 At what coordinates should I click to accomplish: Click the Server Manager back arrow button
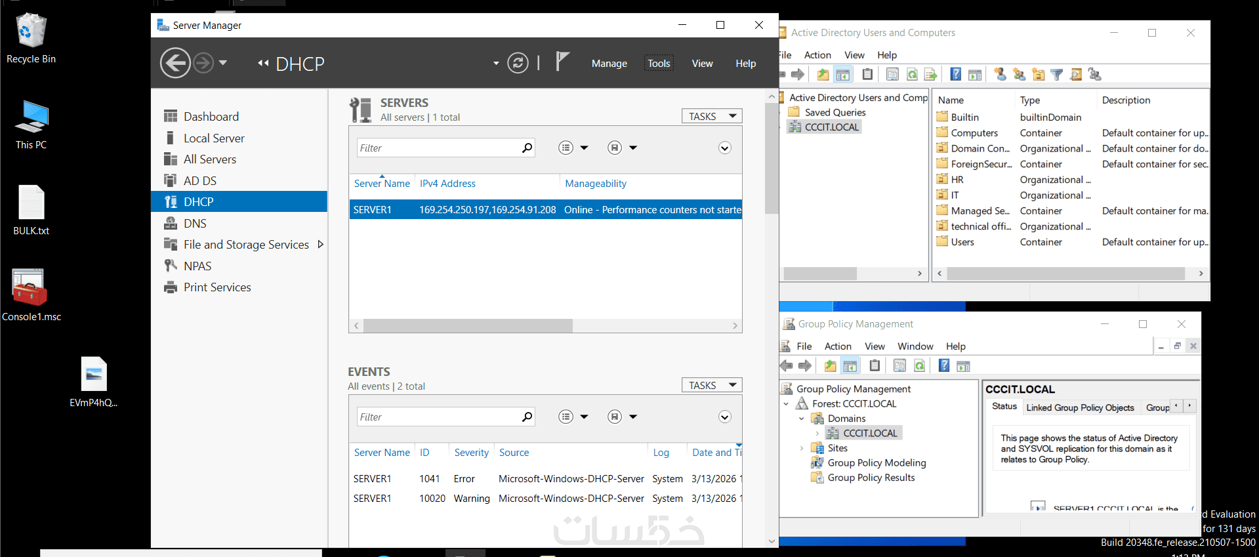(175, 64)
